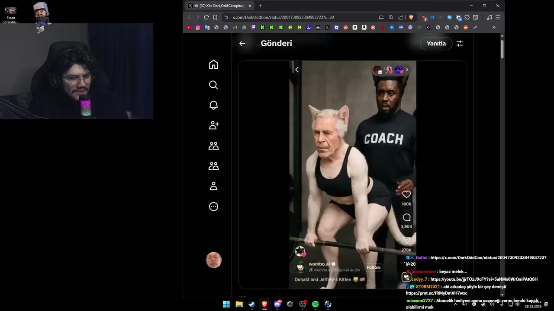Open the OBS icon on the taskbar
The image size is (554, 311).
(303, 304)
